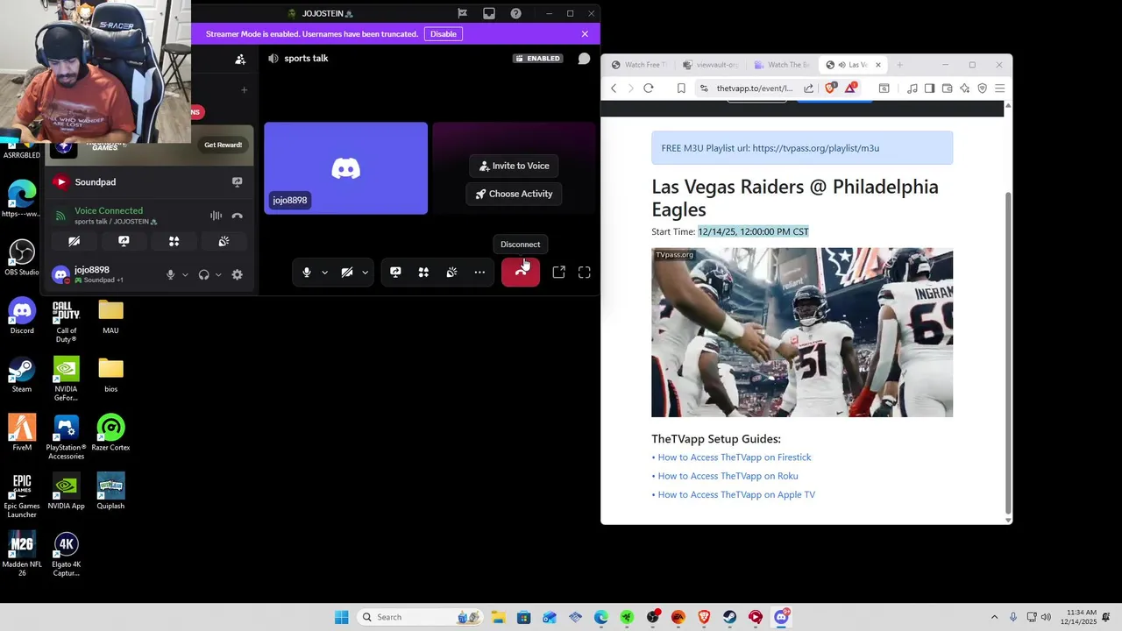Click Choose Activity button
The height and width of the screenshot is (631, 1122).
click(x=514, y=194)
